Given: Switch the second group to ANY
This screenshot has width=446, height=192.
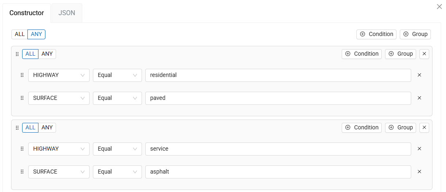Looking at the screenshot, I should (47, 127).
